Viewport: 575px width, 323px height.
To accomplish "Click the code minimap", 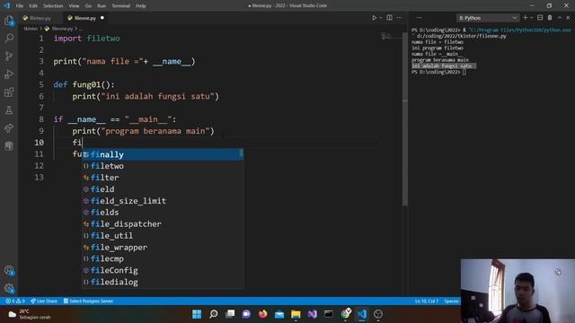I will (391, 36).
